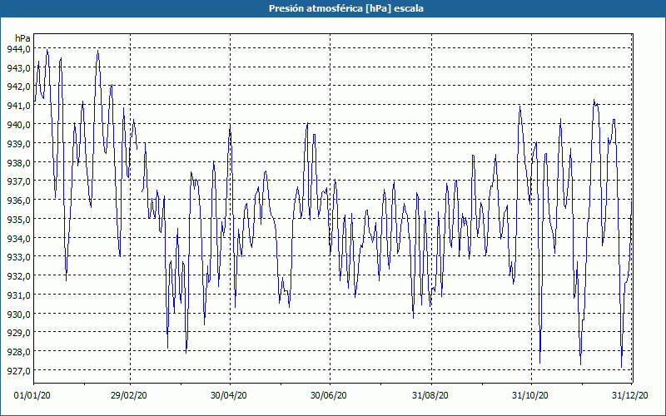Screen dimensions: 666x416
Task: Click the 927,0 pressure axis value
Action: click(x=18, y=371)
